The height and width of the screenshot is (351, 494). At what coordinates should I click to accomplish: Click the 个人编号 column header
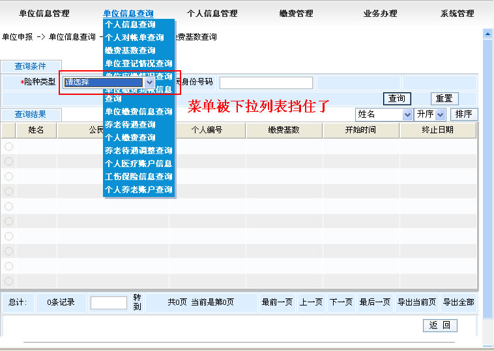pyautogui.click(x=207, y=130)
